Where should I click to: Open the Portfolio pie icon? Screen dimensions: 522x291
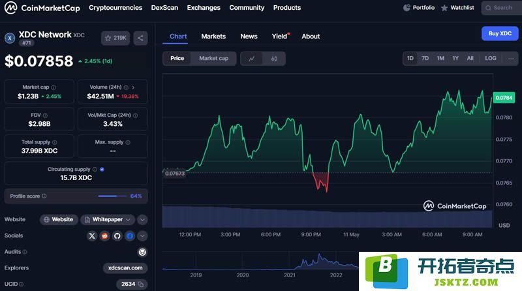[407, 8]
